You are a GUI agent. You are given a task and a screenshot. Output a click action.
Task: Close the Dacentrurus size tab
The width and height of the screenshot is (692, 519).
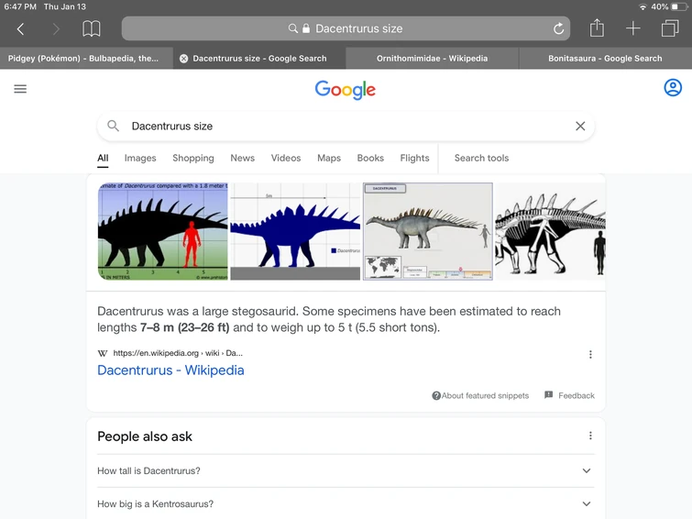tap(183, 59)
